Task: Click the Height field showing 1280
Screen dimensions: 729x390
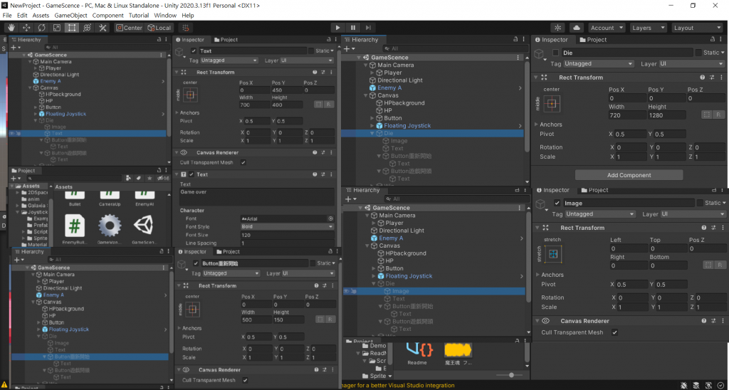Action: pyautogui.click(x=667, y=115)
